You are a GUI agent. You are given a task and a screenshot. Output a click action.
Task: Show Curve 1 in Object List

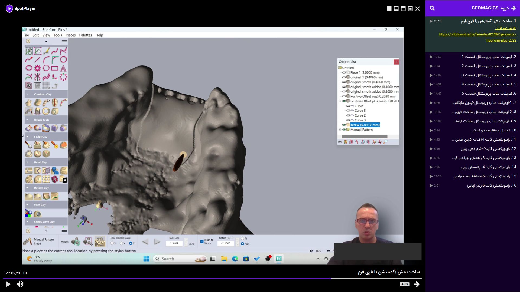(x=348, y=106)
